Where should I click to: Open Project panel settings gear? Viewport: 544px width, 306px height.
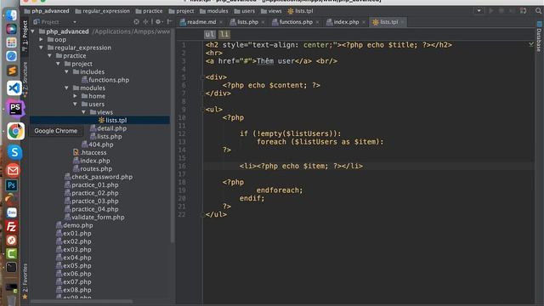[x=158, y=22]
